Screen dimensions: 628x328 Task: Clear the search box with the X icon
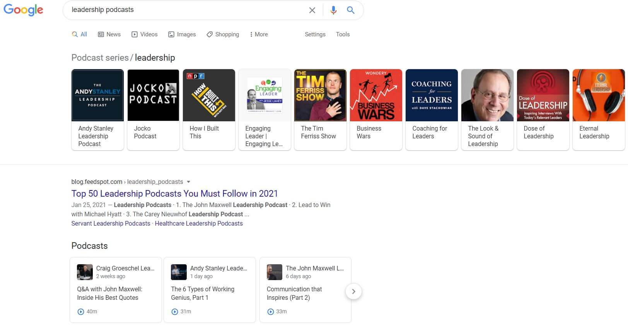[312, 10]
